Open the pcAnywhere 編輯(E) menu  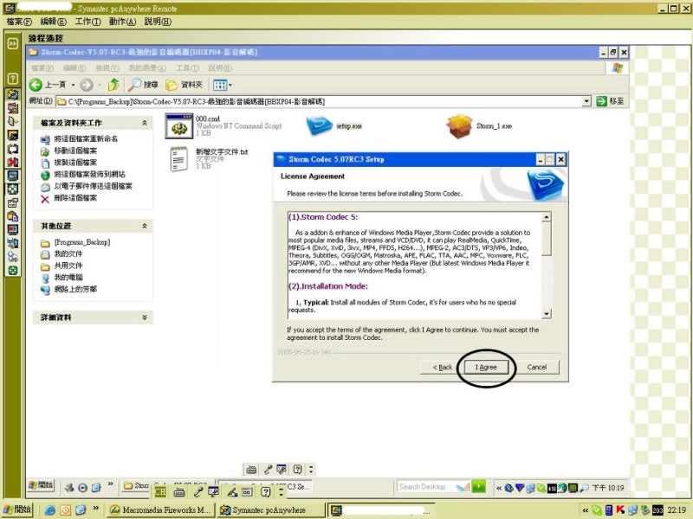pyautogui.click(x=53, y=21)
